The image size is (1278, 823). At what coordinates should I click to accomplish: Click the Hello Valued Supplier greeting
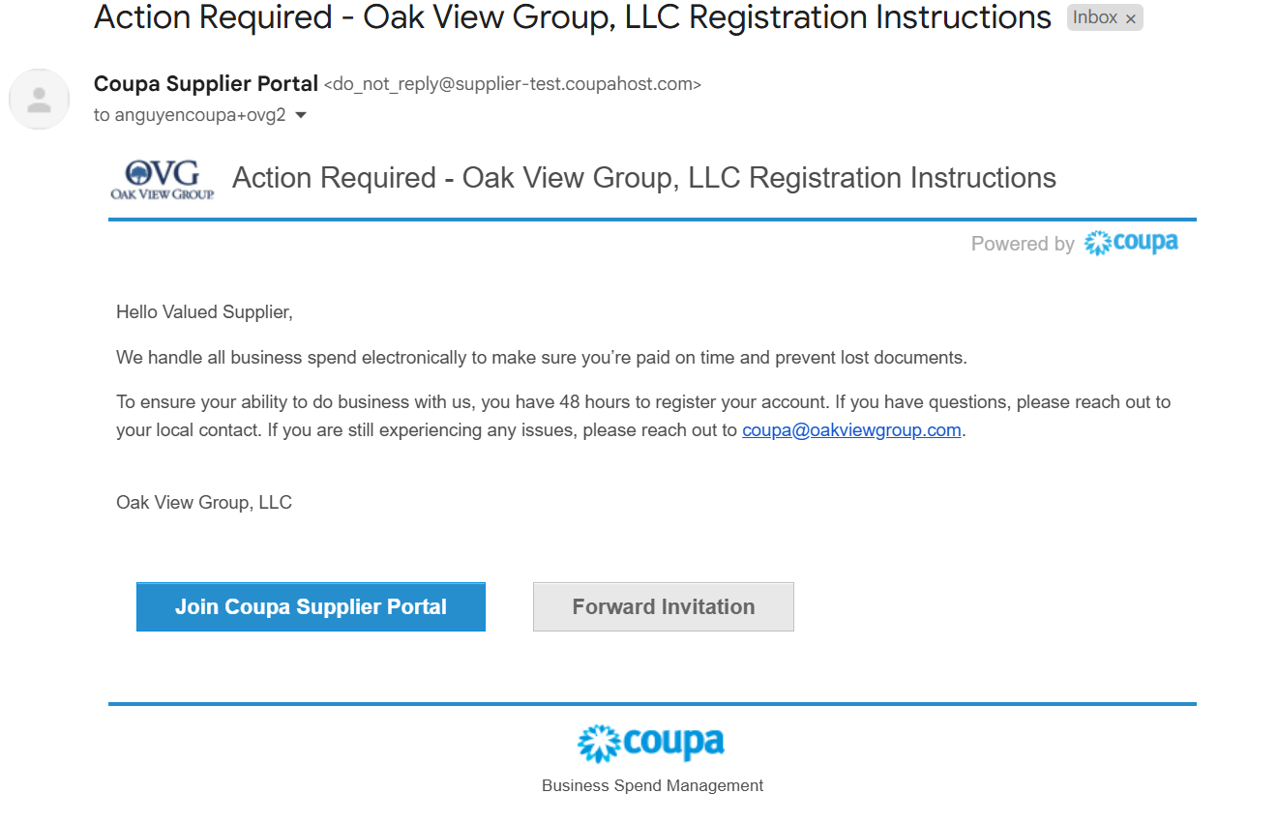tap(204, 312)
